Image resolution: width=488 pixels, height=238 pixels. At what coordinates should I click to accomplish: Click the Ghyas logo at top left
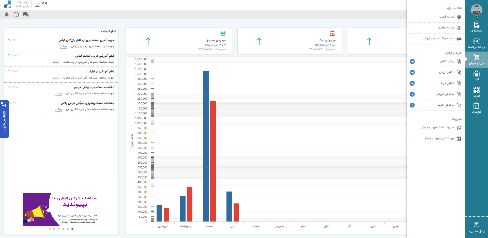[x=8, y=4]
